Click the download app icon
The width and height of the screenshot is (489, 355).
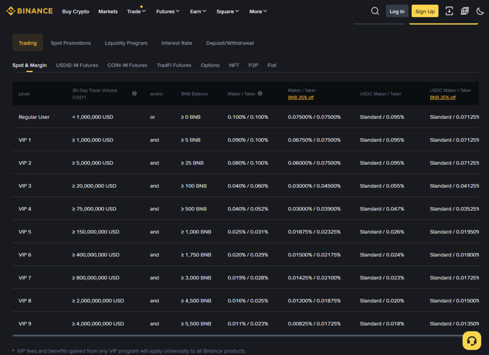pos(449,11)
